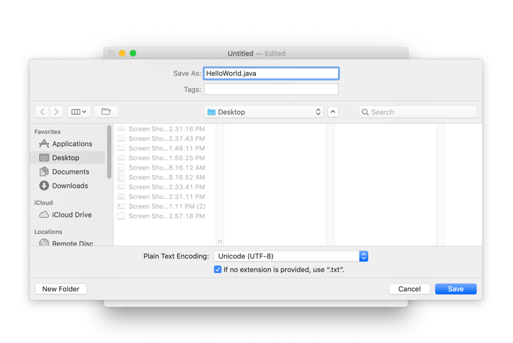Select file Screen Sho...1.55.25 PM
This screenshot has height=343, width=513.
coord(165,158)
